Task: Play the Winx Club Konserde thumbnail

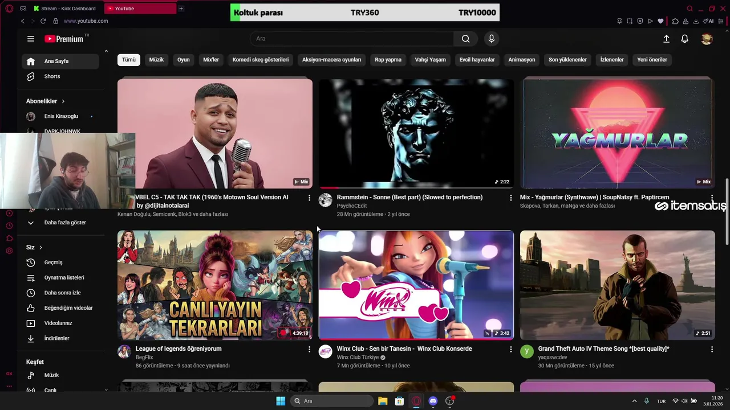Action: (416, 285)
